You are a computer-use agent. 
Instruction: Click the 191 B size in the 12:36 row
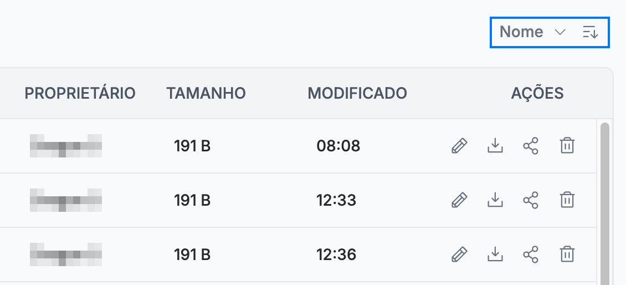pyautogui.click(x=192, y=255)
